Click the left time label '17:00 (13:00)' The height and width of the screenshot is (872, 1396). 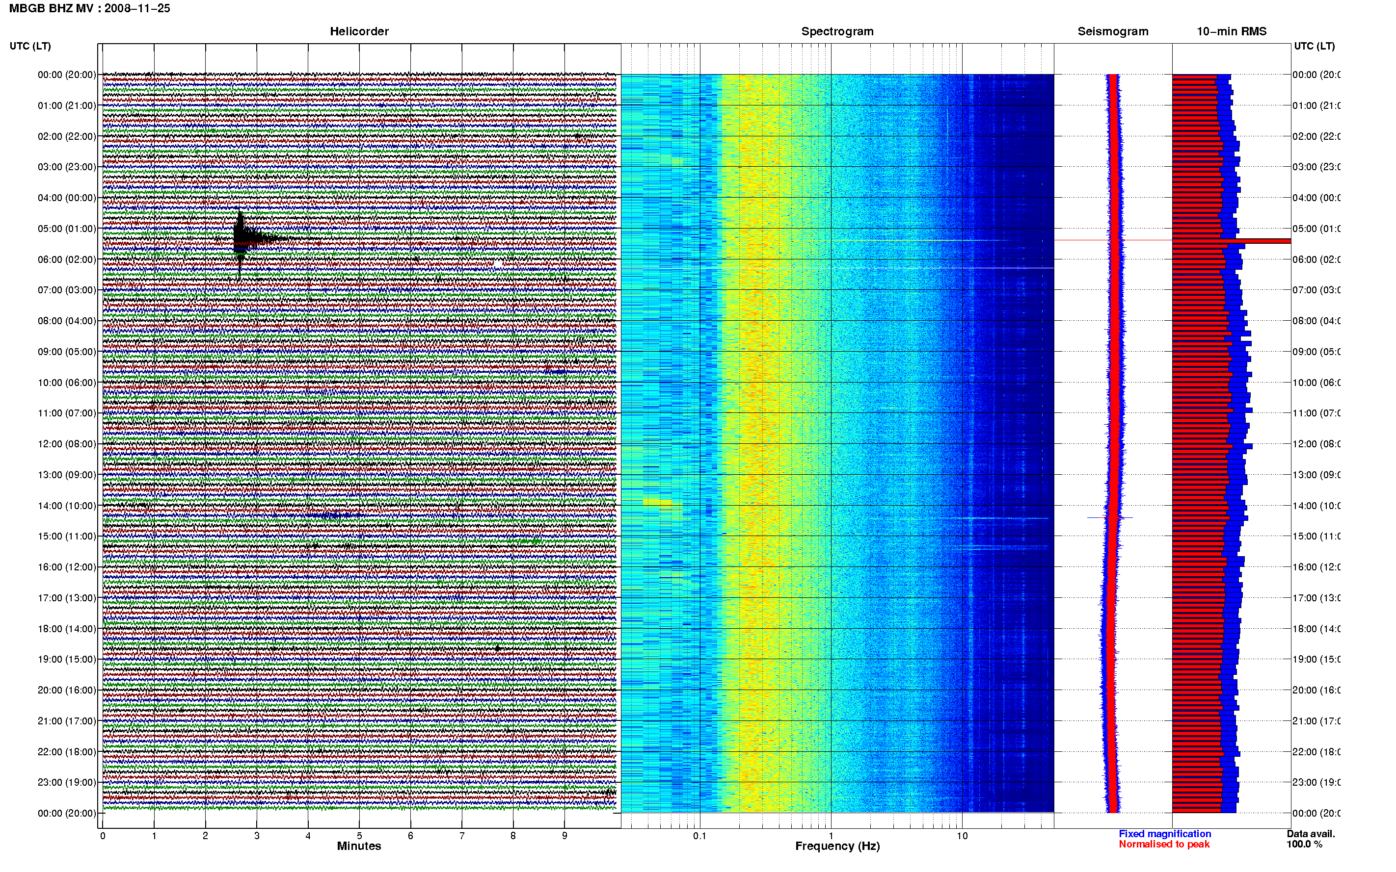point(67,597)
